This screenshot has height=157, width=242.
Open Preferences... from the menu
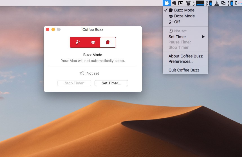(185, 61)
